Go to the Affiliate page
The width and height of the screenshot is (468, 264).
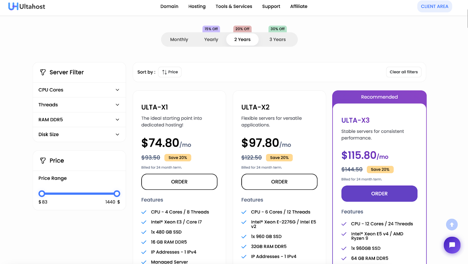(x=299, y=6)
